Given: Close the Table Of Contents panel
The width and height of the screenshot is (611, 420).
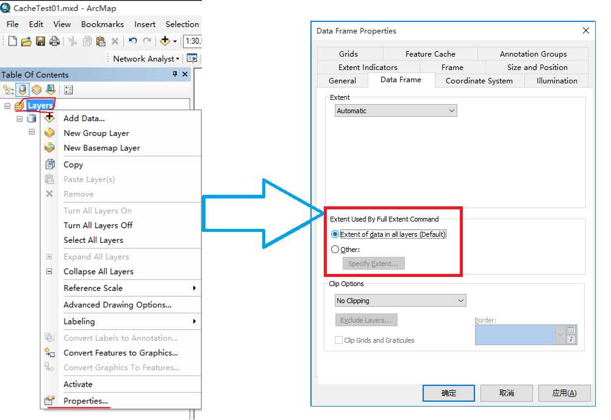Looking at the screenshot, I should (x=185, y=74).
